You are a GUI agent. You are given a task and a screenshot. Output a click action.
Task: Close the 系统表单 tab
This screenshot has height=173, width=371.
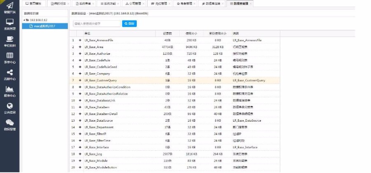tap(93, 4)
